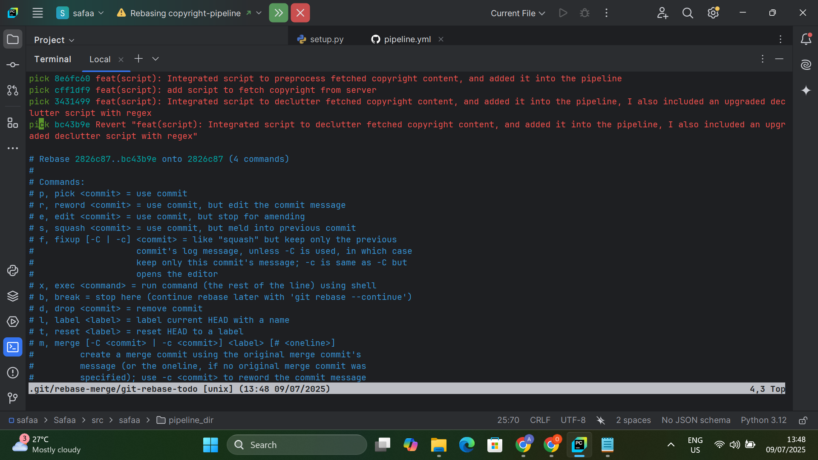
Task: Add a new terminal tab
Action: point(138,59)
